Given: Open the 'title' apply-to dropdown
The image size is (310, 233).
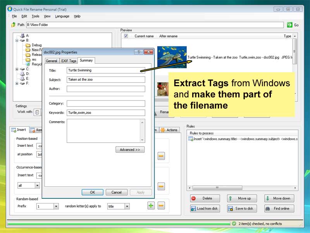Looking at the screenshot, I should (x=127, y=206).
